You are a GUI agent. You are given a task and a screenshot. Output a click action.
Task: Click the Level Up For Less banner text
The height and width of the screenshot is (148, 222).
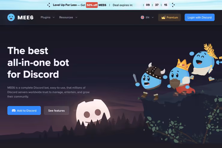(x=65, y=5)
